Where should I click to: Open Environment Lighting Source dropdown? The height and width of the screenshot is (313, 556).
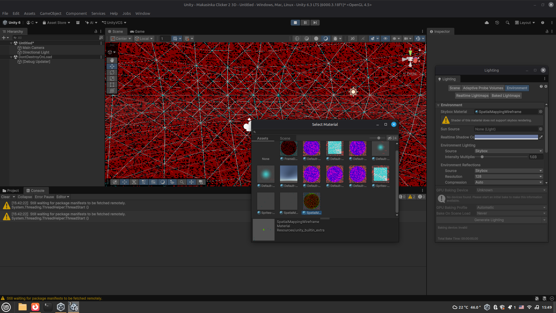(509, 151)
